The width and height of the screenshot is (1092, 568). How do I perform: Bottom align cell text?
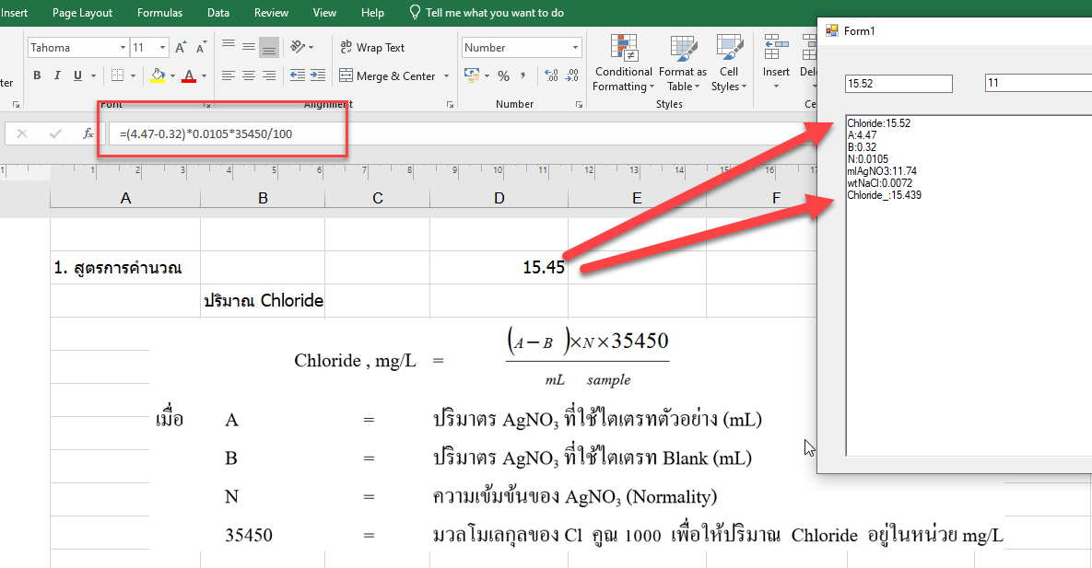[x=269, y=47]
